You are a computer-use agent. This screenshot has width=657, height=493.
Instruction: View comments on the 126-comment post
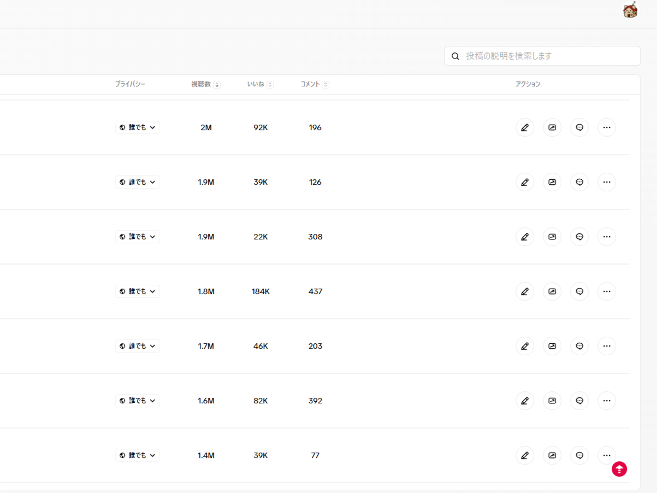tap(579, 182)
